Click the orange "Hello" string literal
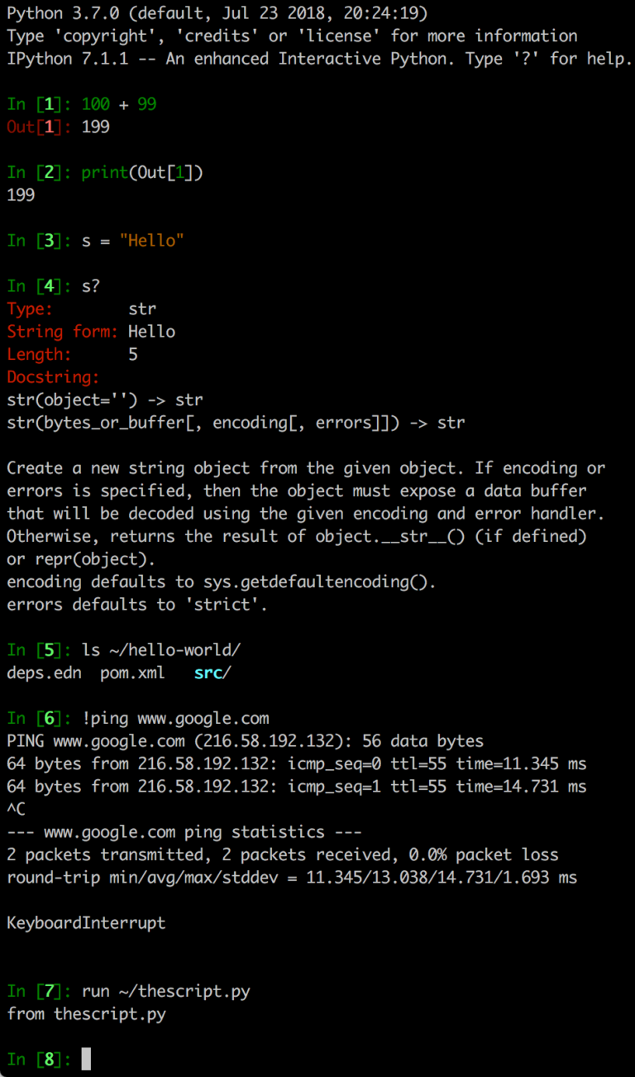Image resolution: width=635 pixels, height=1077 pixels. [x=151, y=241]
